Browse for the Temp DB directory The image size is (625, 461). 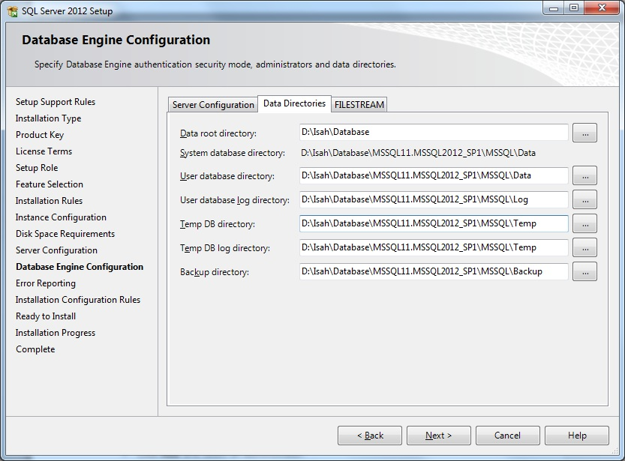click(584, 223)
